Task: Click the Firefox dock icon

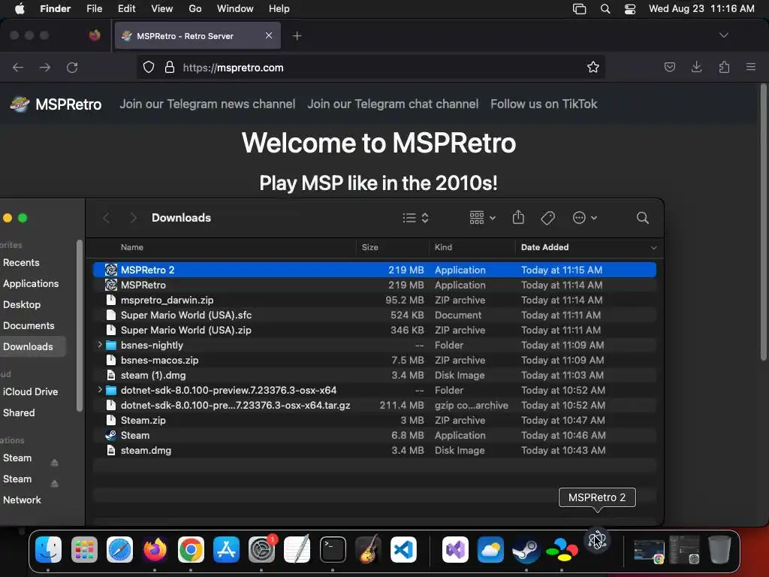Action: point(155,549)
